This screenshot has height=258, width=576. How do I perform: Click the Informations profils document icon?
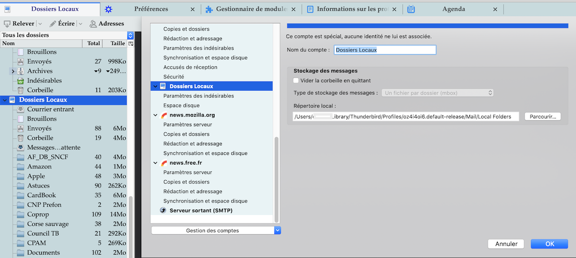pyautogui.click(x=310, y=9)
